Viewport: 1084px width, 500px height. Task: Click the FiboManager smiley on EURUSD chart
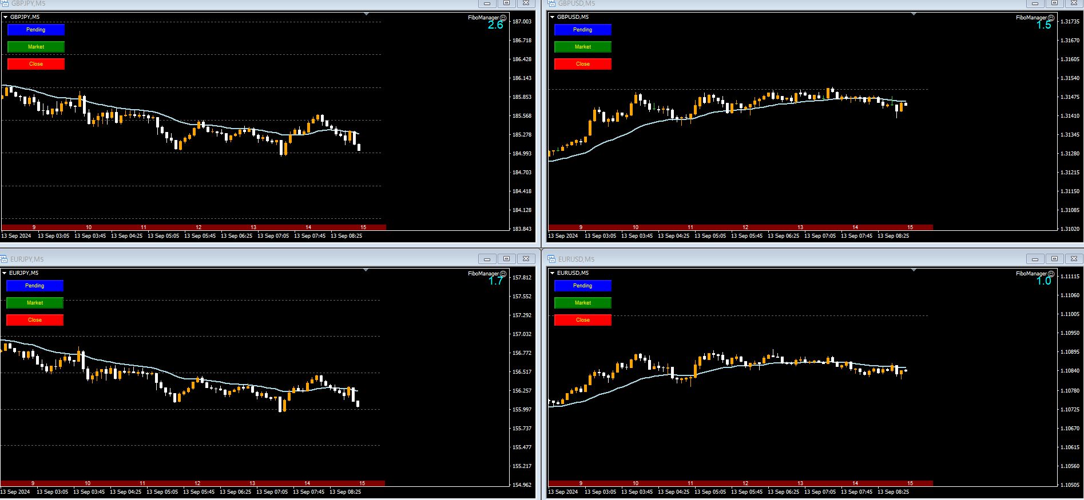click(1051, 274)
